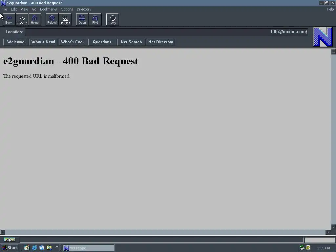Screen dimensions: 336x252
Task: Click the What's New! button
Action: click(x=43, y=42)
